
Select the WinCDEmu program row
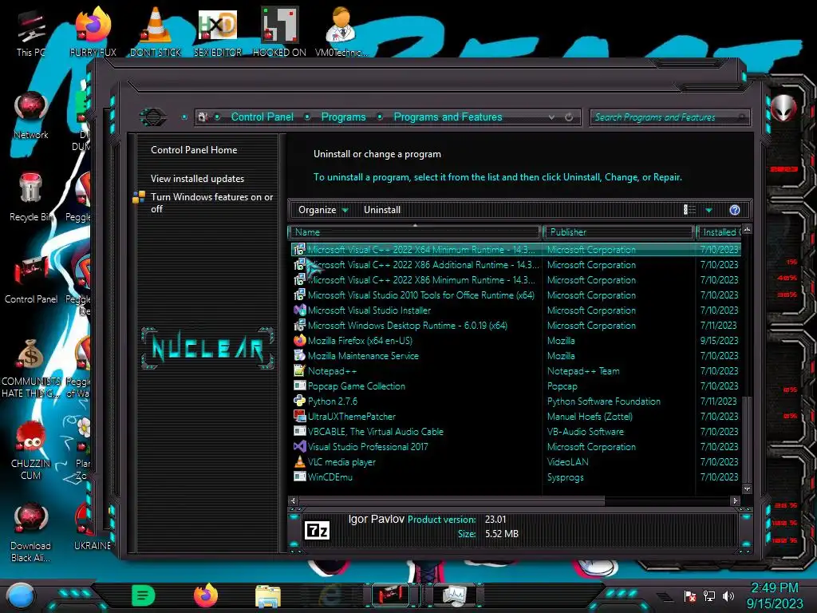[516, 477]
